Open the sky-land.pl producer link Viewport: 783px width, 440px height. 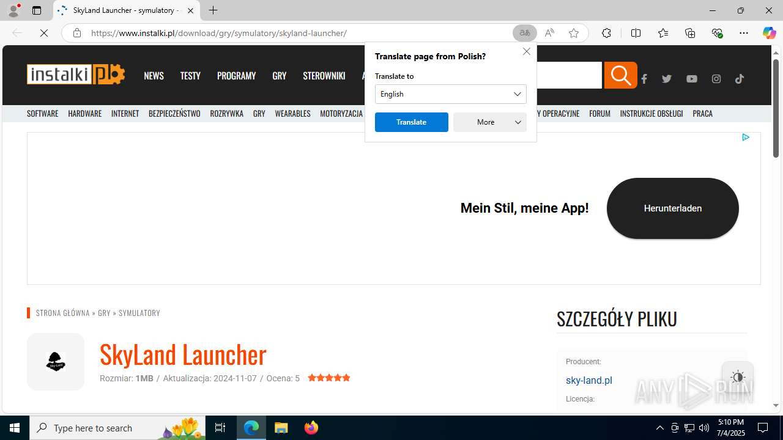point(589,380)
